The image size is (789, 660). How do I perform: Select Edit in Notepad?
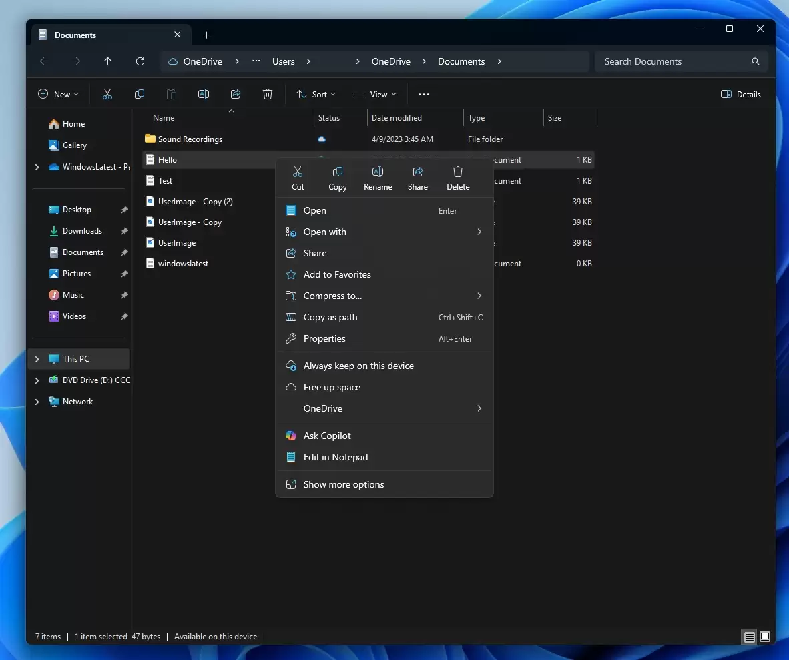point(335,457)
